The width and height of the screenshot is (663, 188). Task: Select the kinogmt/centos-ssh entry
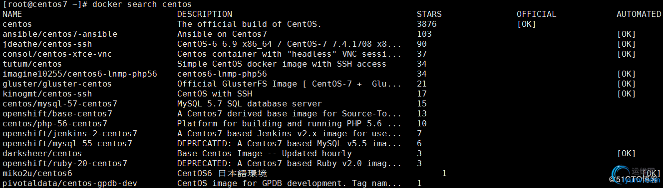[x=47, y=94]
